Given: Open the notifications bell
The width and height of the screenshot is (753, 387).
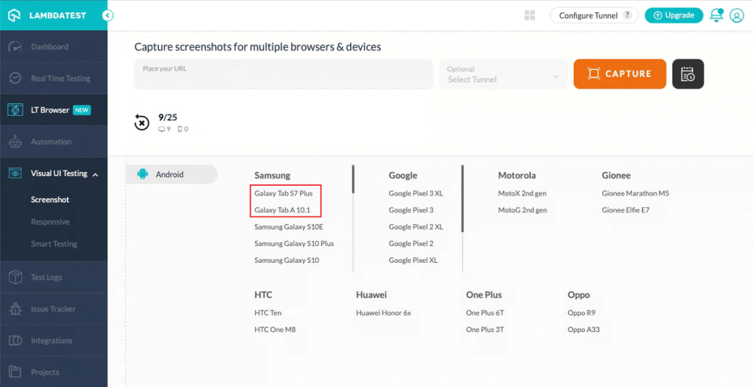Looking at the screenshot, I should (x=715, y=15).
